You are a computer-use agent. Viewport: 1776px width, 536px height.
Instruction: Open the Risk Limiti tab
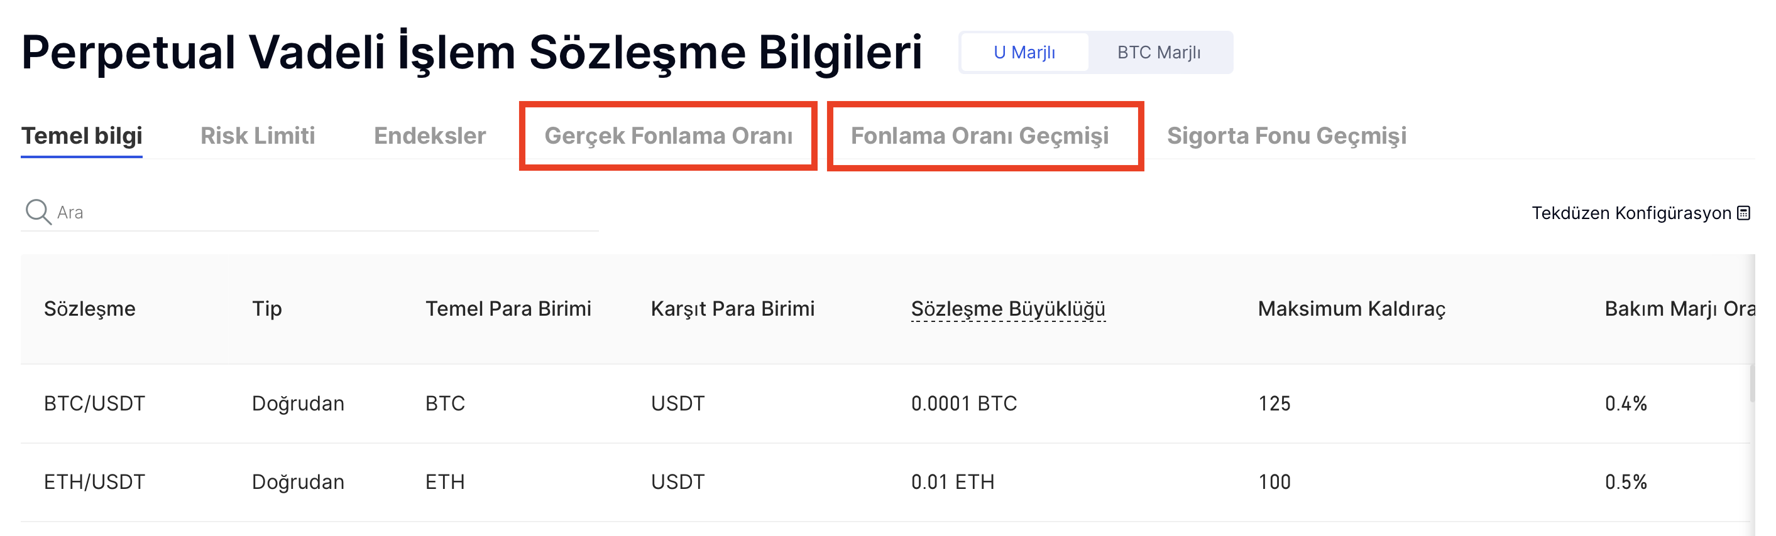[257, 136]
